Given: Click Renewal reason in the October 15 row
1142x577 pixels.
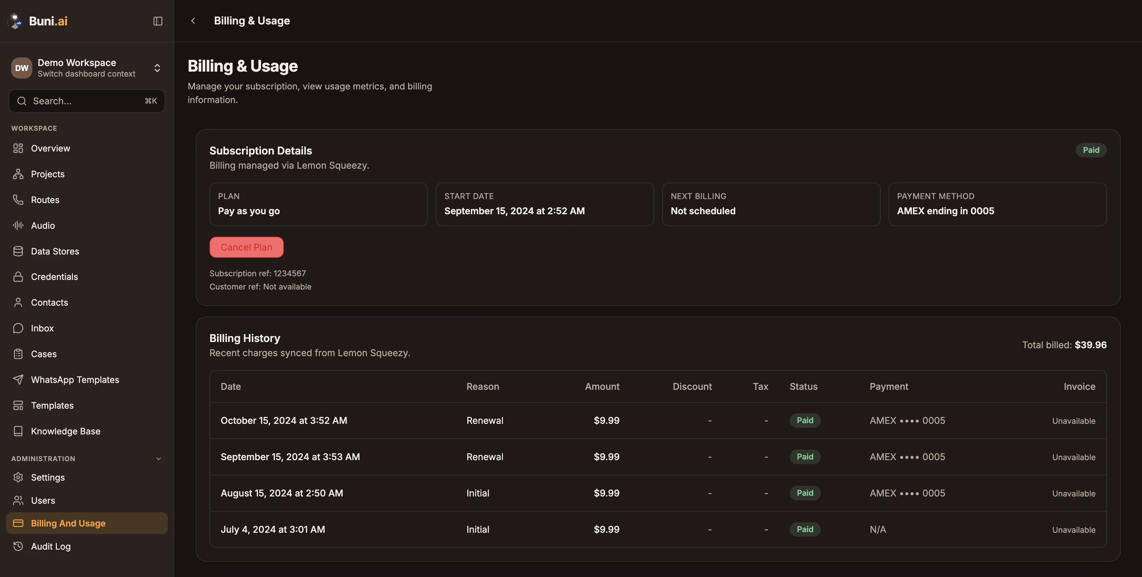Looking at the screenshot, I should point(484,421).
